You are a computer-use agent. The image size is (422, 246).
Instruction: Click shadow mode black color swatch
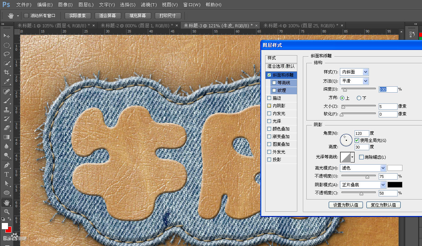point(395,185)
